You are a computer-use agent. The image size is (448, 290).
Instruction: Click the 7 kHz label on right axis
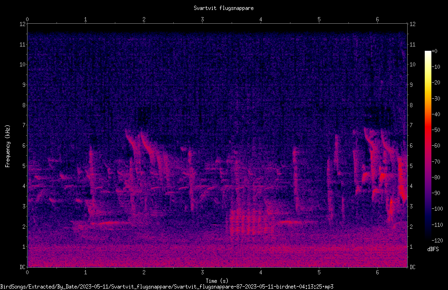tap(411, 125)
